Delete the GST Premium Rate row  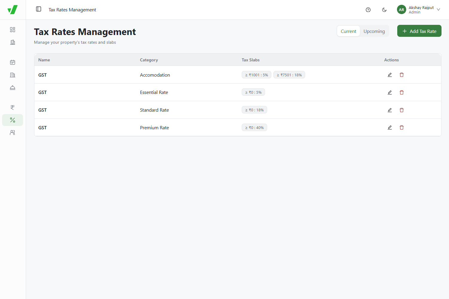coord(402,128)
